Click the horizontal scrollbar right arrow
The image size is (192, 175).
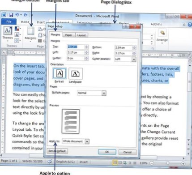[x=183, y=158]
